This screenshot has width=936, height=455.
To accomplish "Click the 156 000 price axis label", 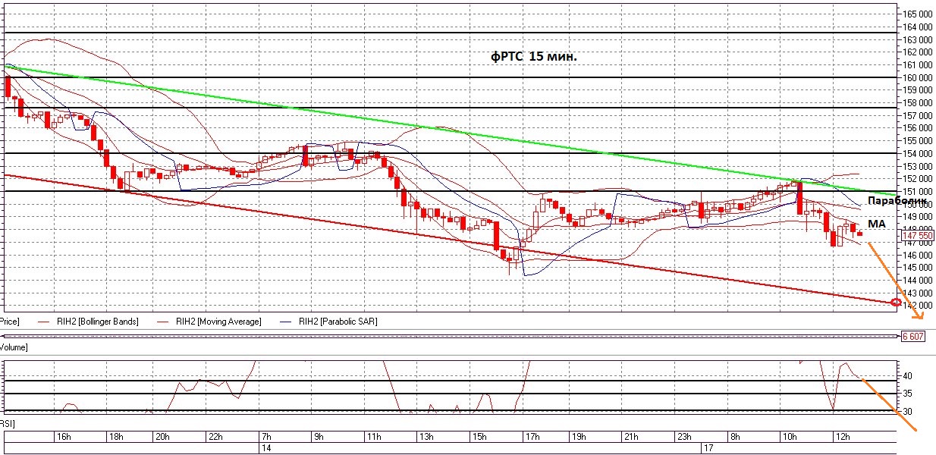I will 917,127.
